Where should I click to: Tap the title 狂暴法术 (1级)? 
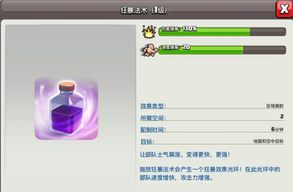143,10
